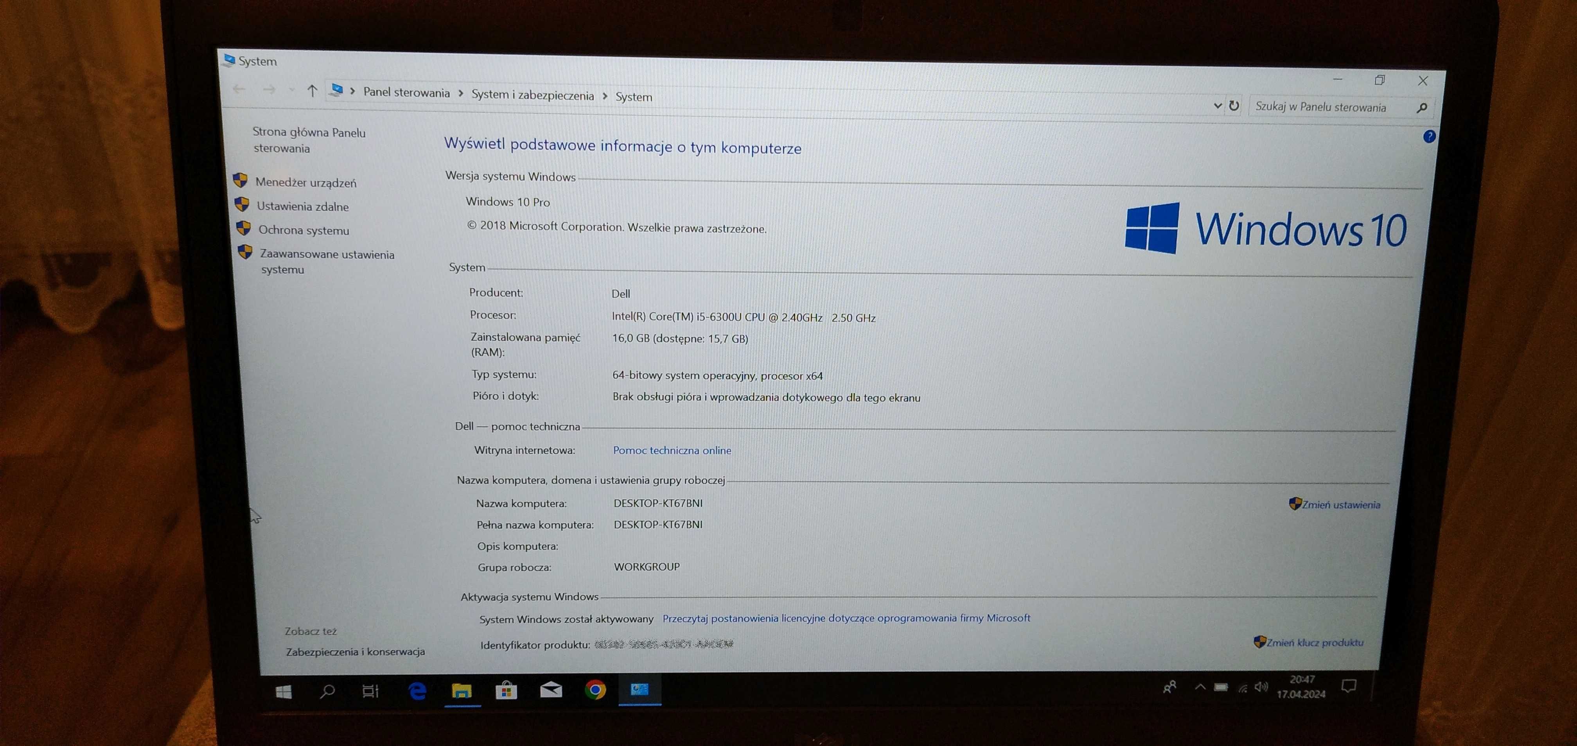The image size is (1577, 746).
Task: Click the network Wi-Fi tray icon
Action: [x=1242, y=687]
